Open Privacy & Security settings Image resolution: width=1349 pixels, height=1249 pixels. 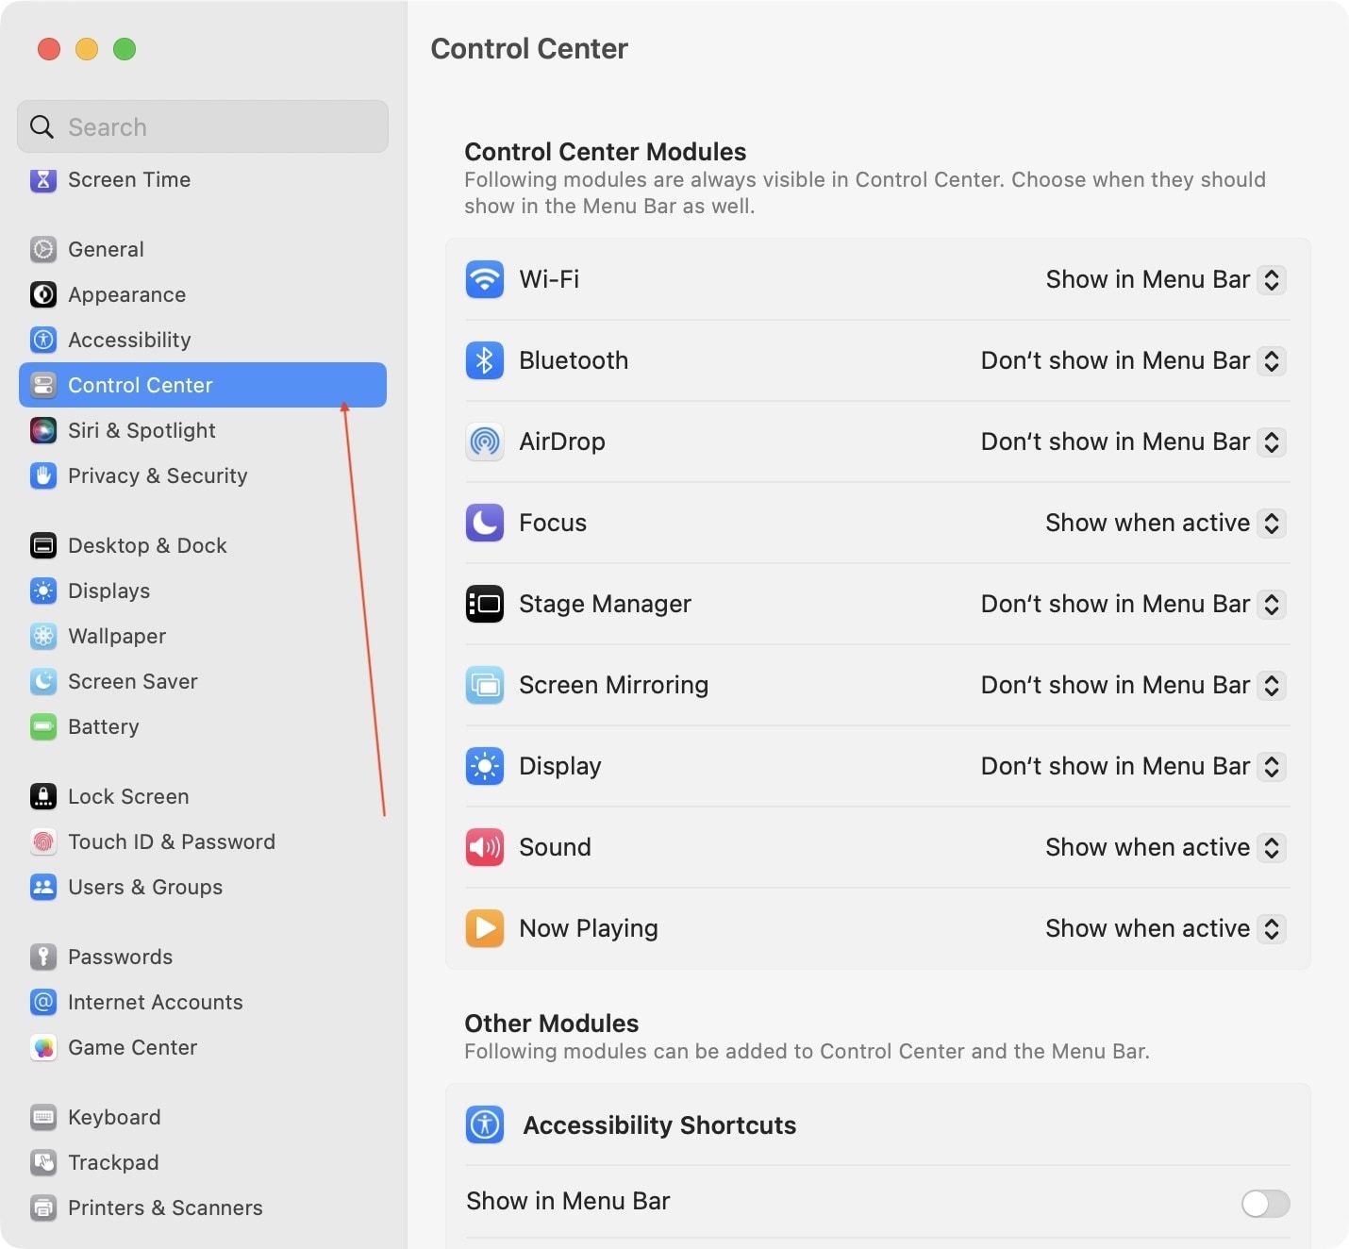coord(157,475)
